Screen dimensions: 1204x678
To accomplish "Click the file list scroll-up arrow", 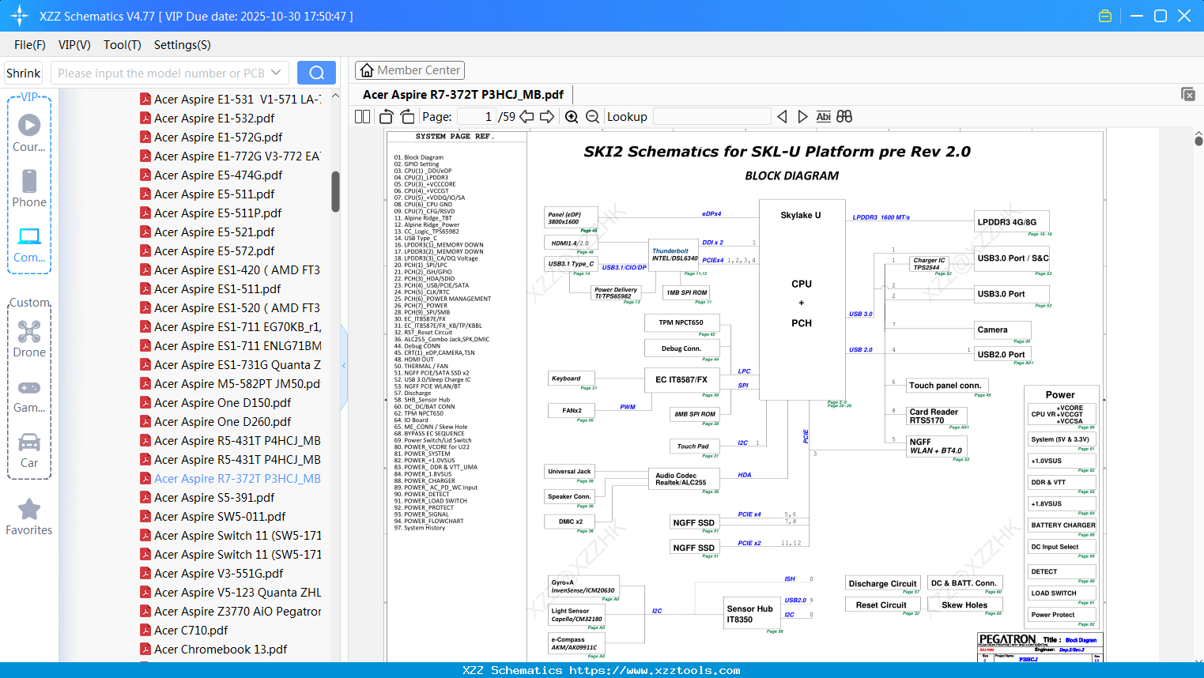I will (x=335, y=96).
